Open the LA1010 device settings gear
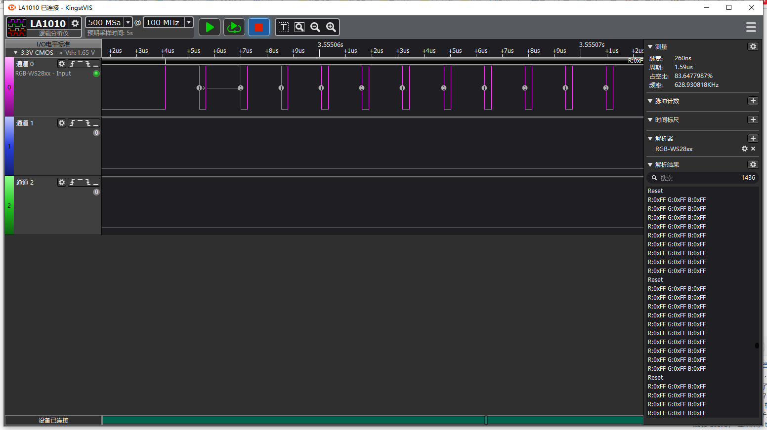 tap(75, 23)
